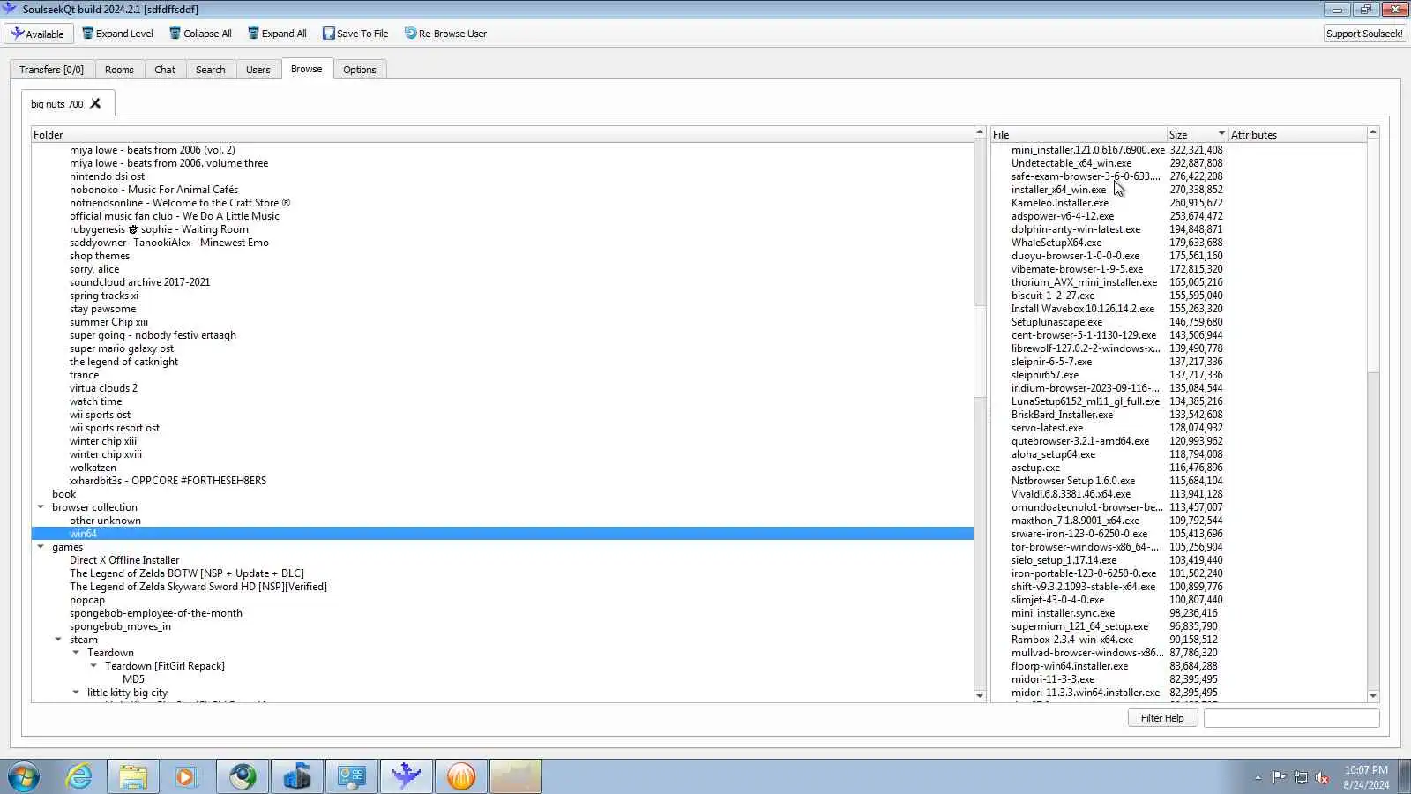Select the highlighted 'win64' folder
The image size is (1411, 794).
coord(83,534)
